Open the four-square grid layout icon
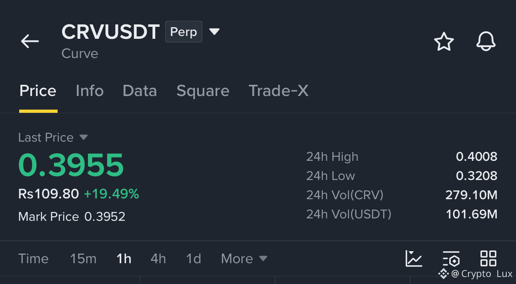 click(488, 258)
